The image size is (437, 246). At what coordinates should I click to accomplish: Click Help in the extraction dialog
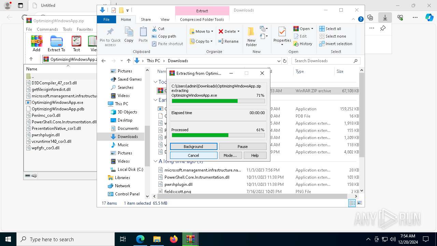255,155
